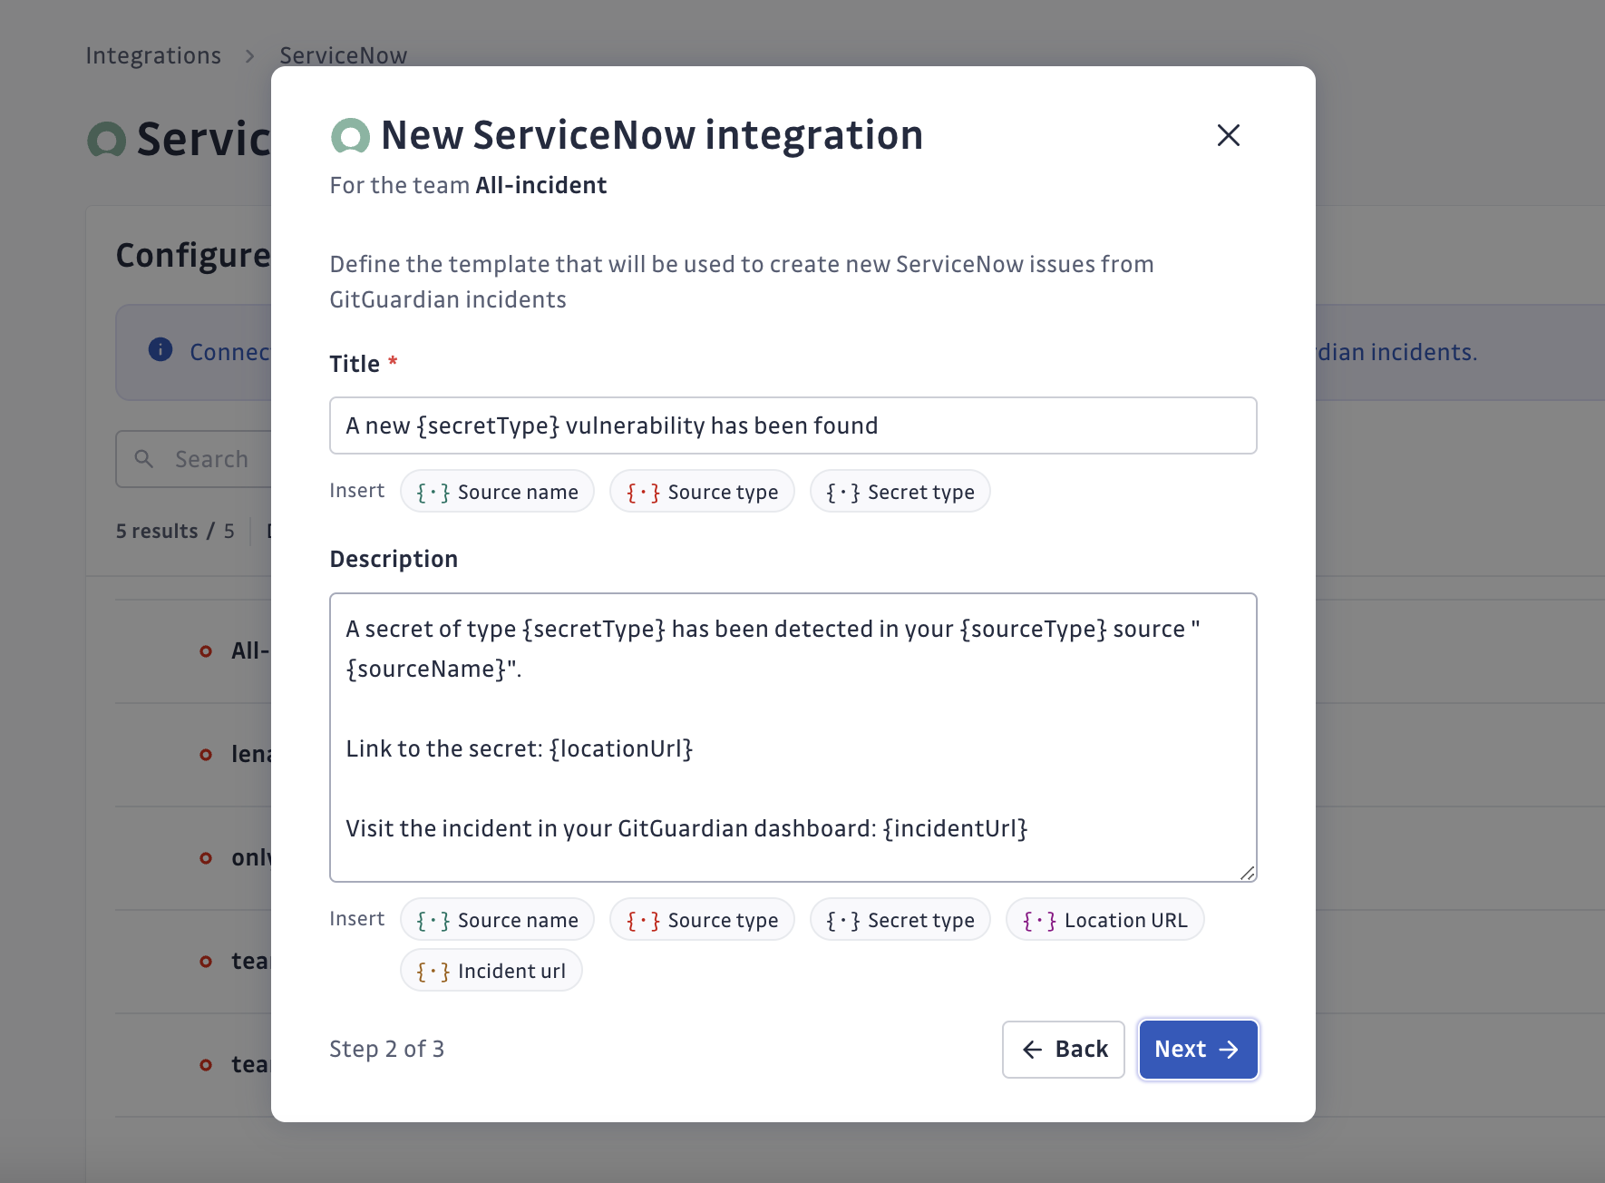Click inside the Description text area
The width and height of the screenshot is (1605, 1183).
coord(793,738)
